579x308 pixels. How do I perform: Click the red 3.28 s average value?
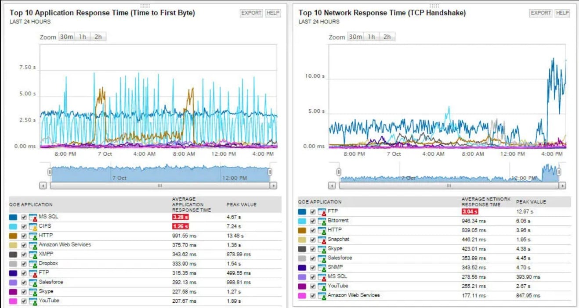[180, 217]
